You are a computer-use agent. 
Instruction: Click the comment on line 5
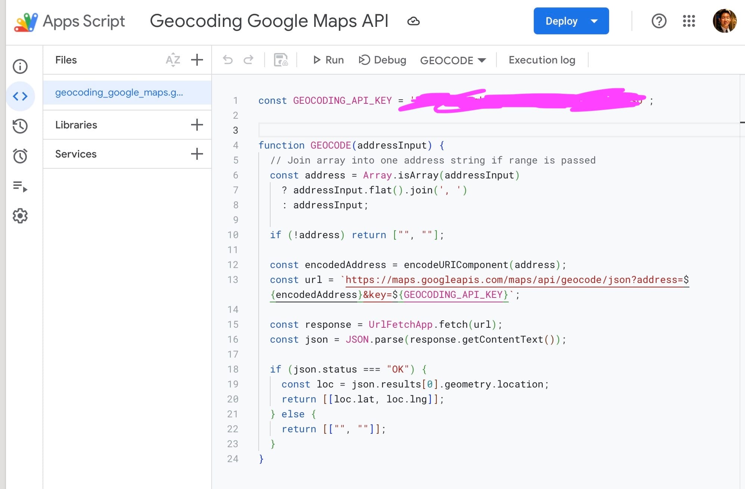coord(433,160)
